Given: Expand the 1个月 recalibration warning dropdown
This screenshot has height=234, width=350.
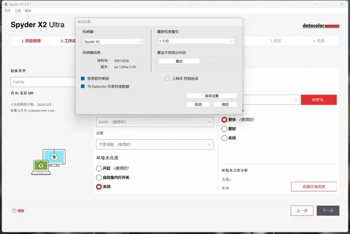Looking at the screenshot, I should 195,42.
